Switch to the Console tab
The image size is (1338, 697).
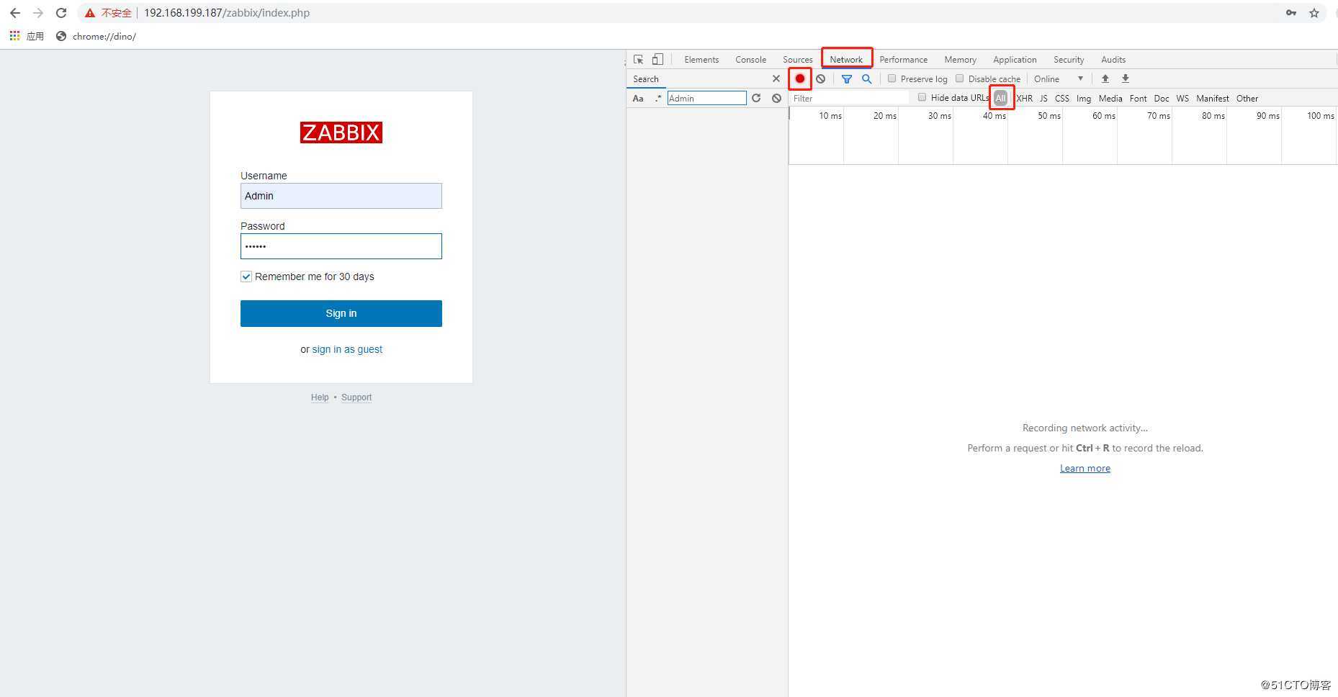(750, 60)
